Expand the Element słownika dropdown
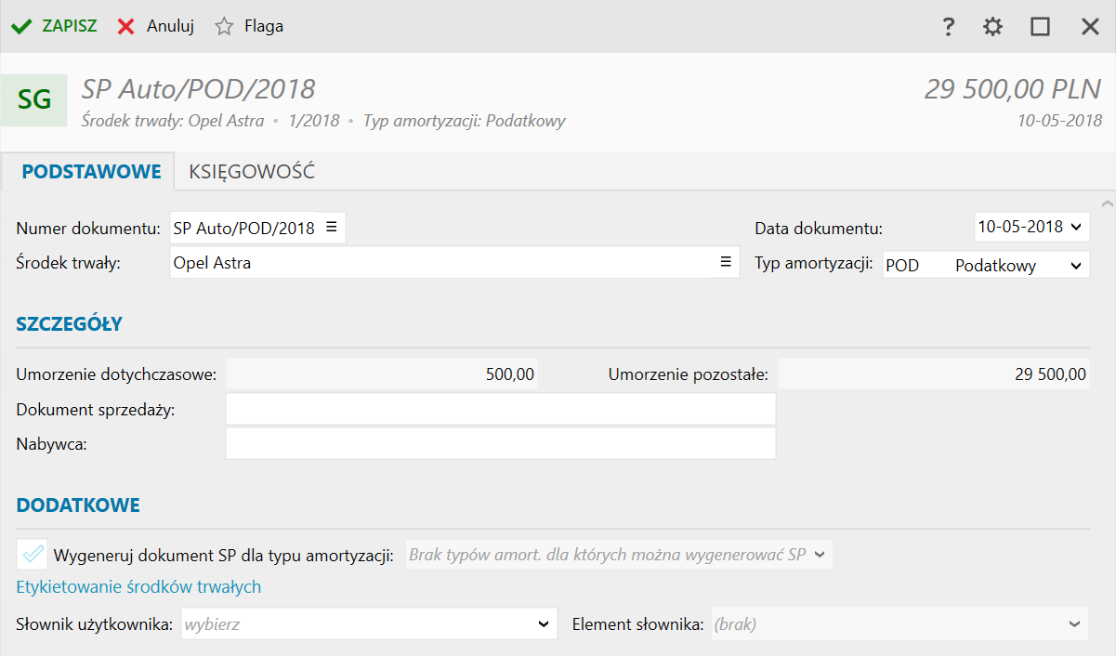 pyautogui.click(x=1075, y=624)
